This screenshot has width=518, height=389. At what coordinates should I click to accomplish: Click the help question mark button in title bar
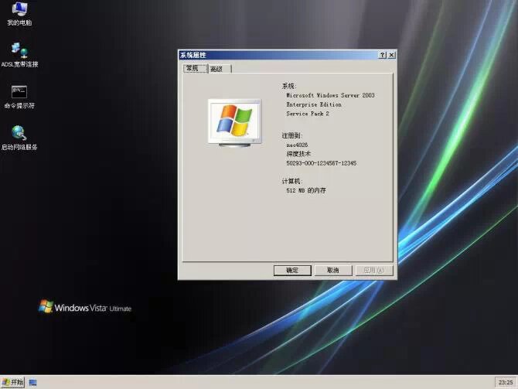382,55
